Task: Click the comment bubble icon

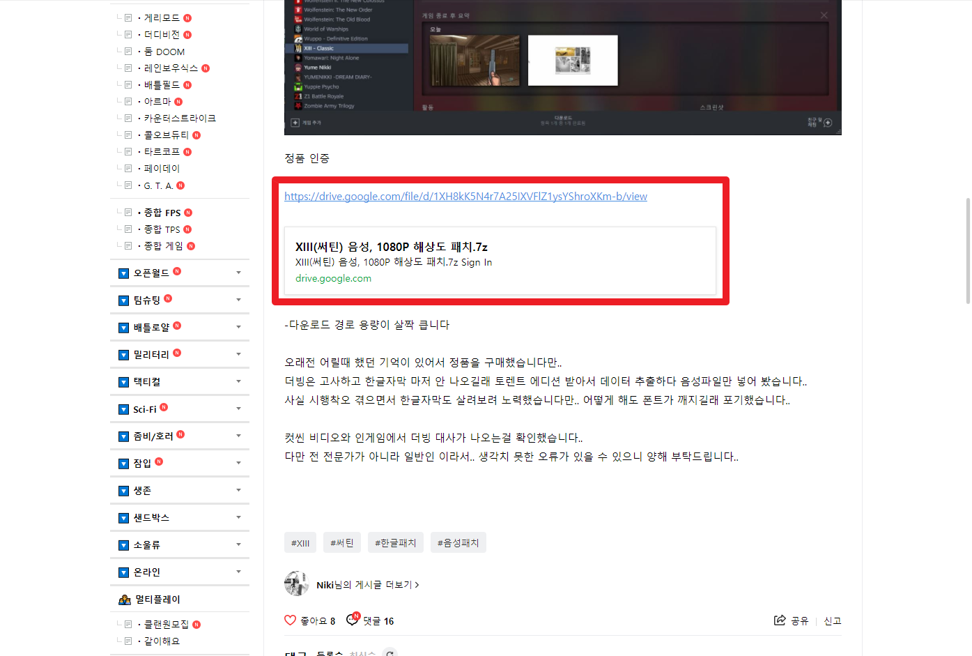Action: click(353, 620)
